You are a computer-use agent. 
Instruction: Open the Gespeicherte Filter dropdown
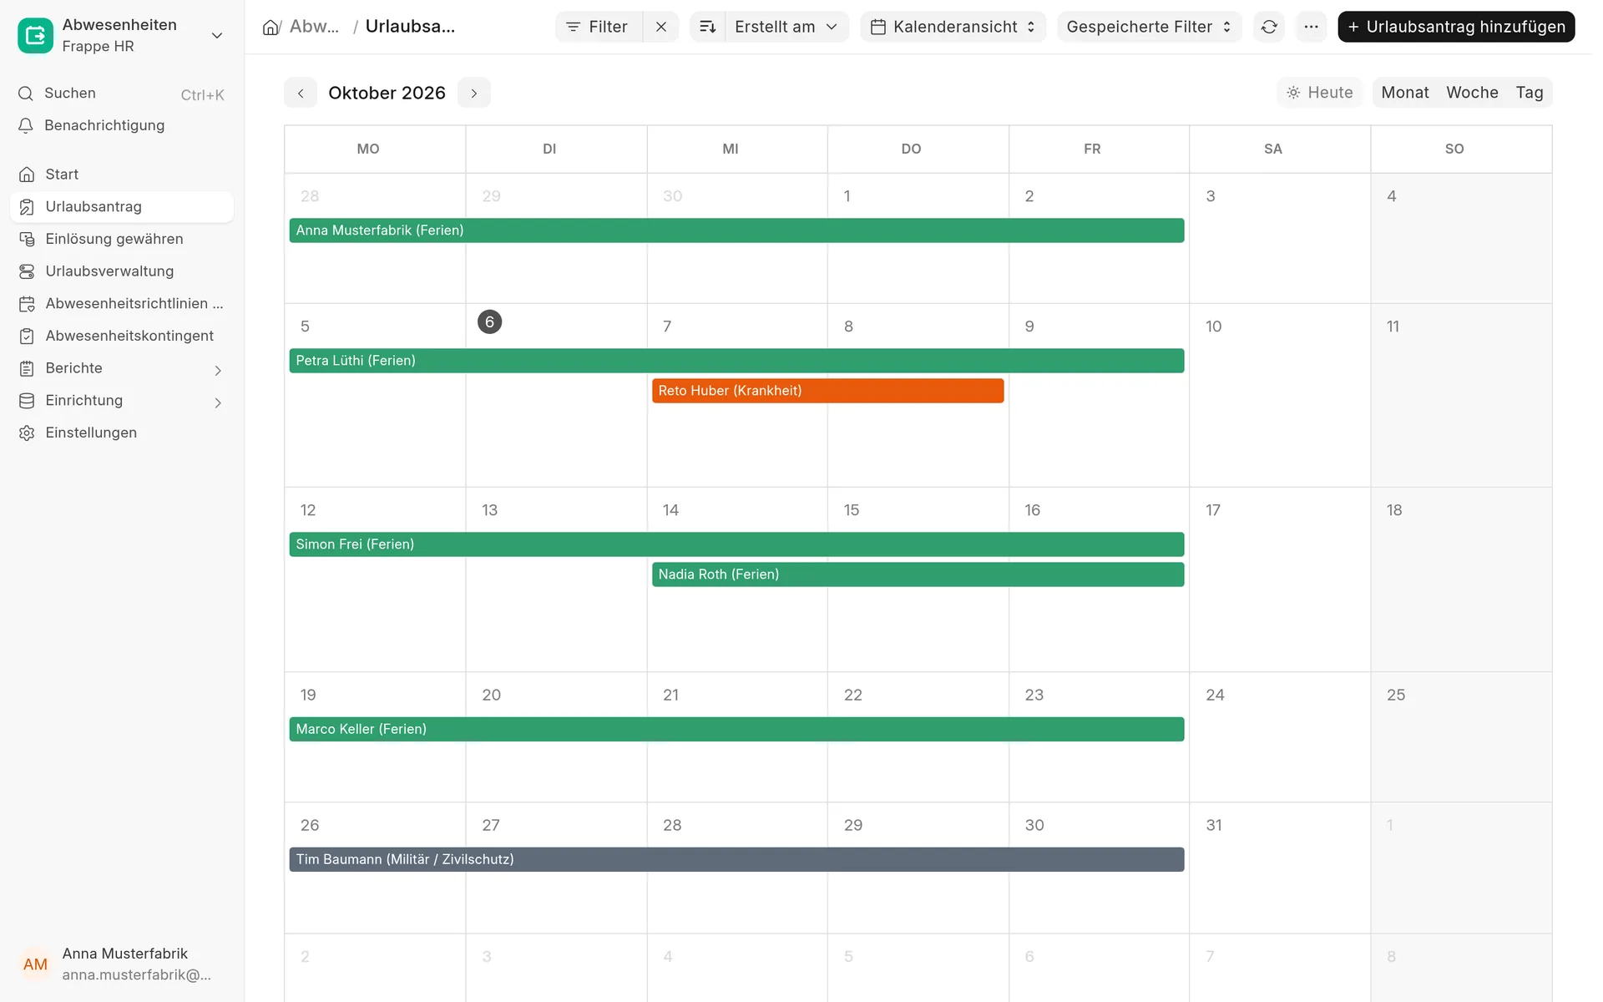coord(1149,27)
